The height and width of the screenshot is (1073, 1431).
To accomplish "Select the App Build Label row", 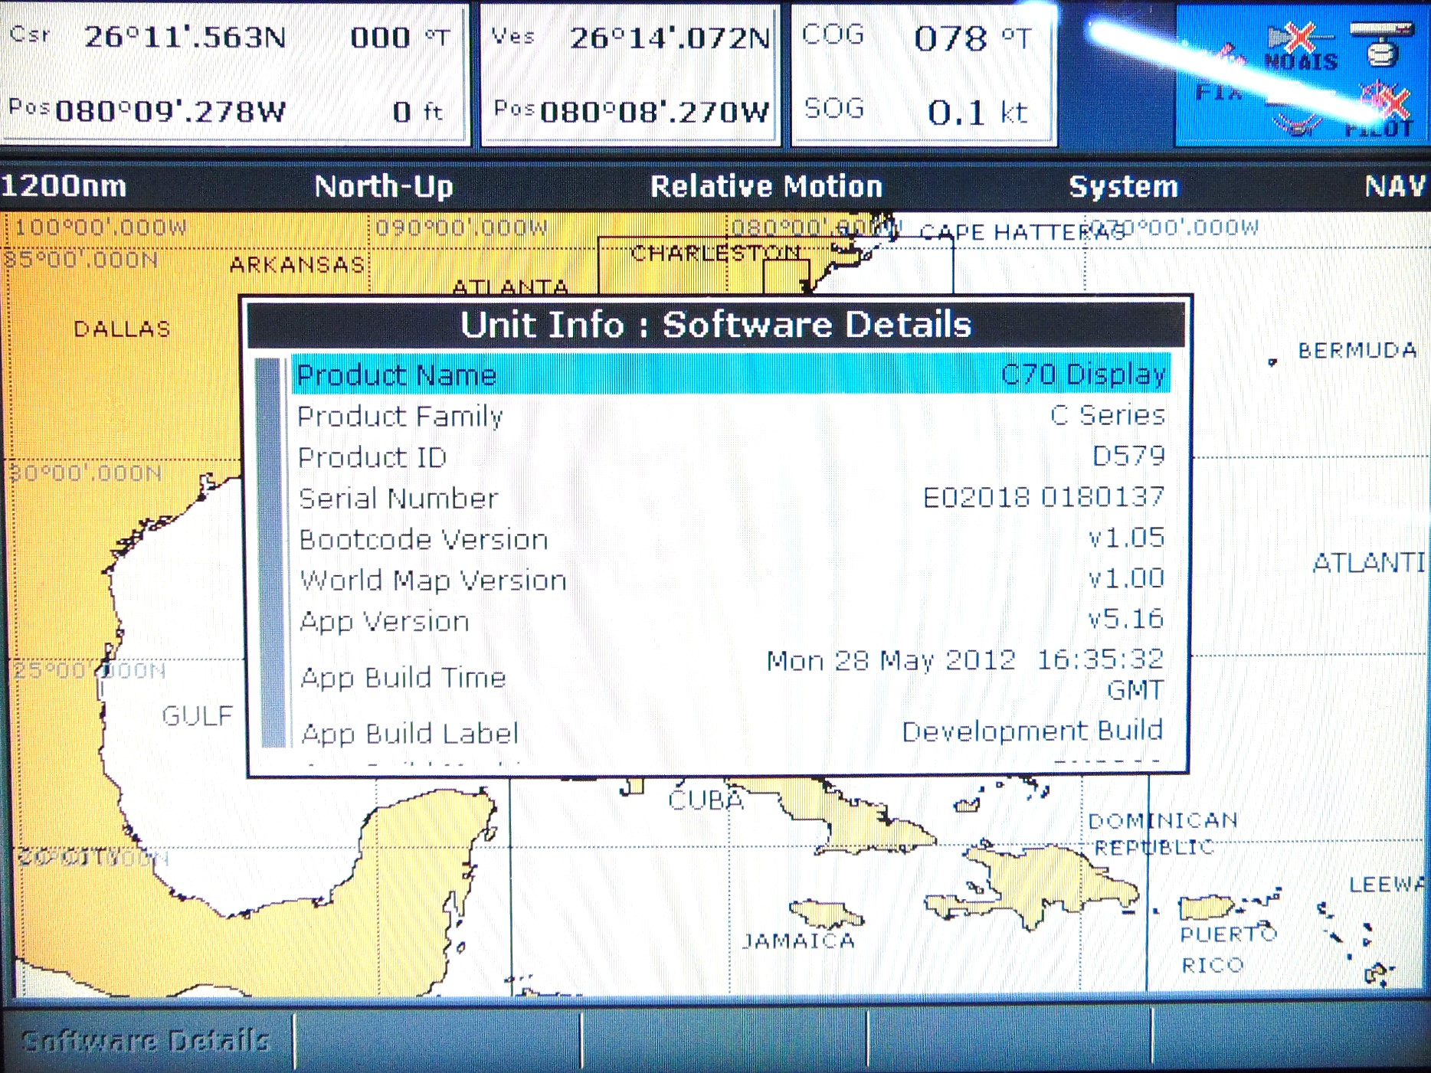I will (731, 732).
